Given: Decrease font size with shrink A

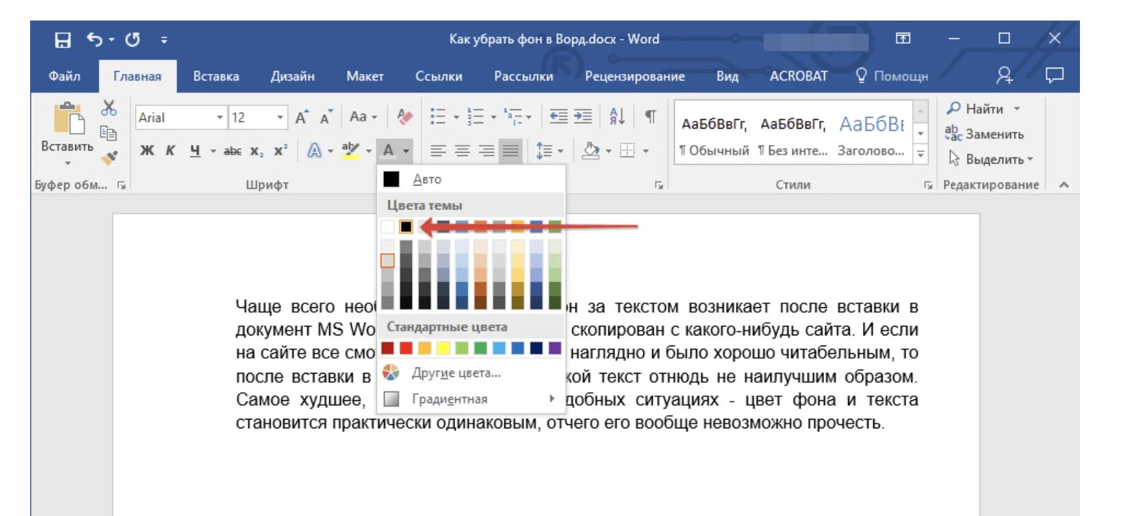Looking at the screenshot, I should tap(326, 118).
